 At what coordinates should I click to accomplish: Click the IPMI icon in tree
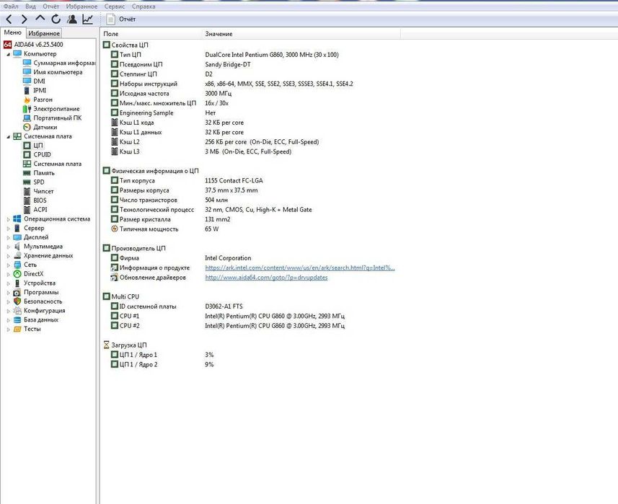point(27,90)
